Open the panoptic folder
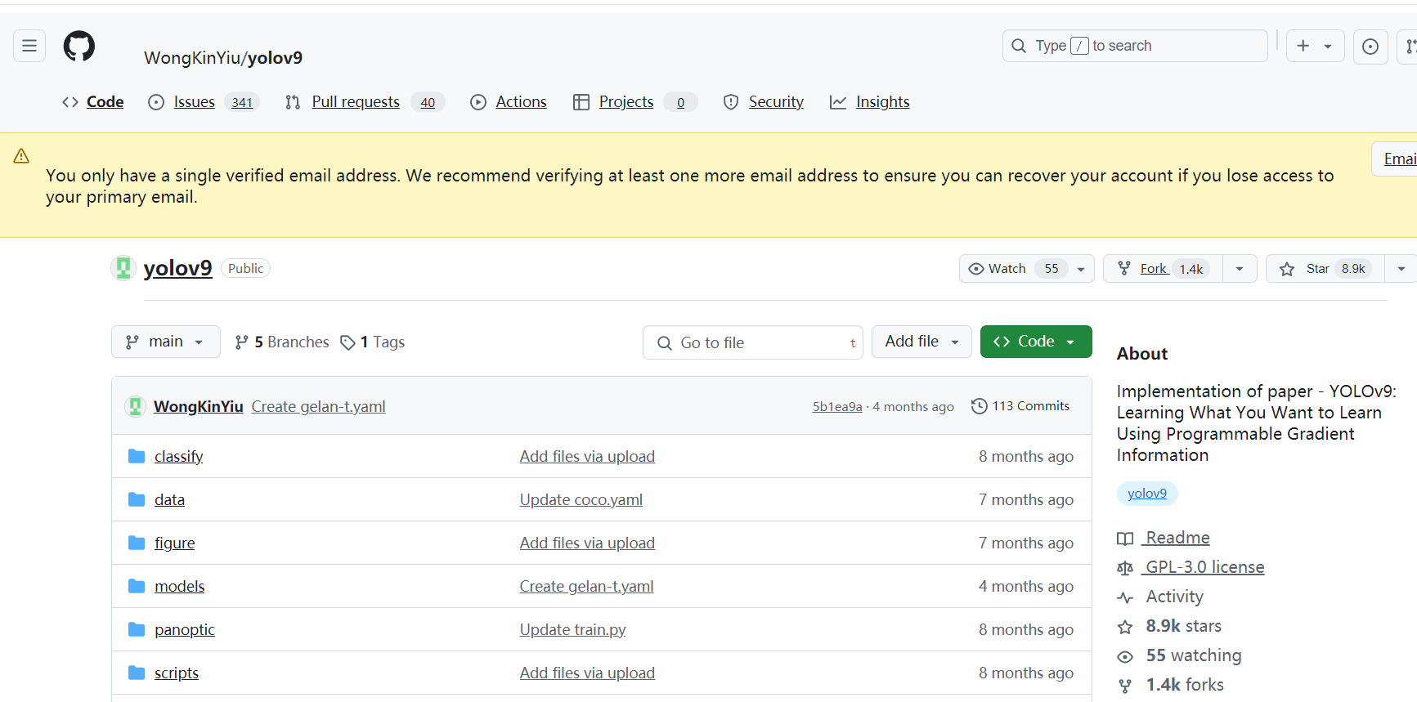The image size is (1417, 702). click(185, 629)
